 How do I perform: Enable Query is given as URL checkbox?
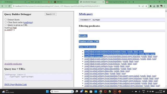coord(6,25)
